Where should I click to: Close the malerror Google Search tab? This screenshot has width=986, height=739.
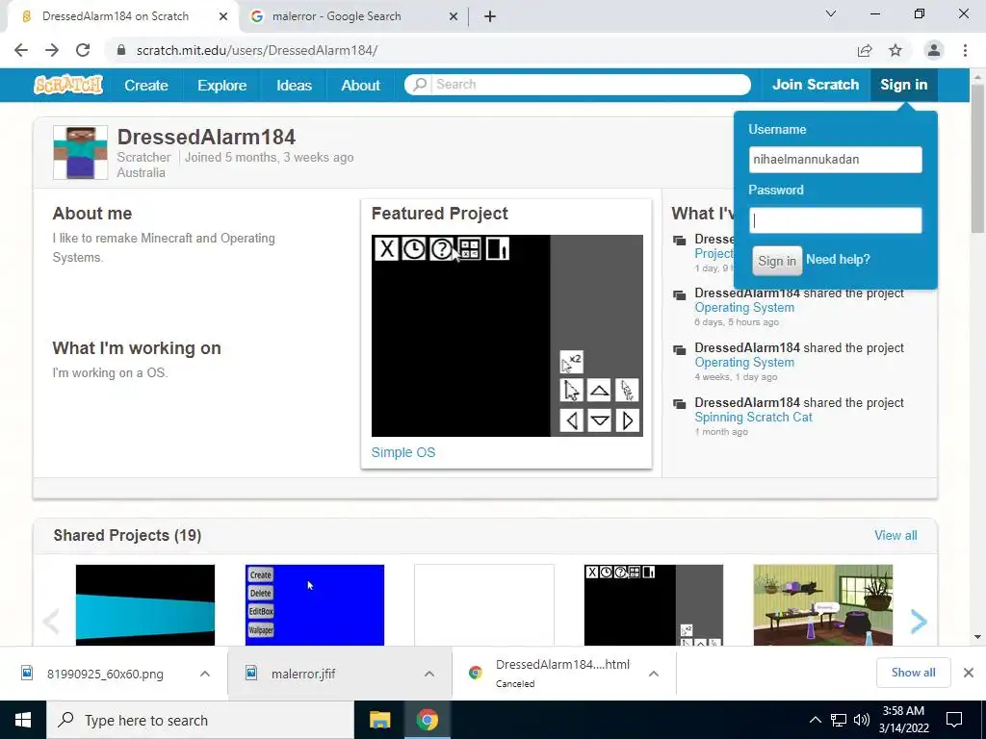(454, 16)
